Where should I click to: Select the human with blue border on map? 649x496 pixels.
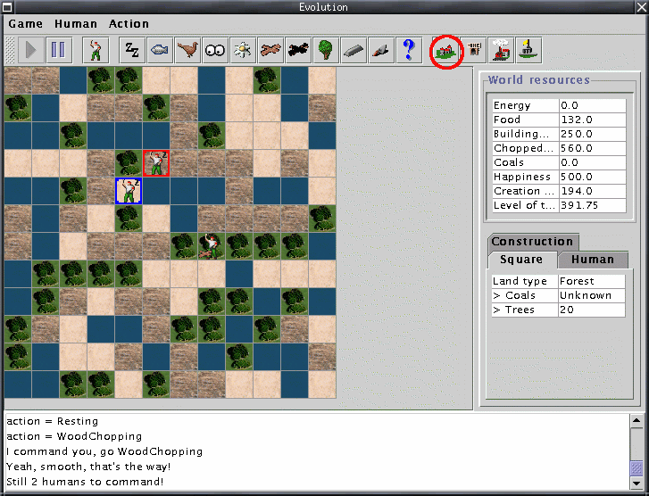pyautogui.click(x=129, y=191)
